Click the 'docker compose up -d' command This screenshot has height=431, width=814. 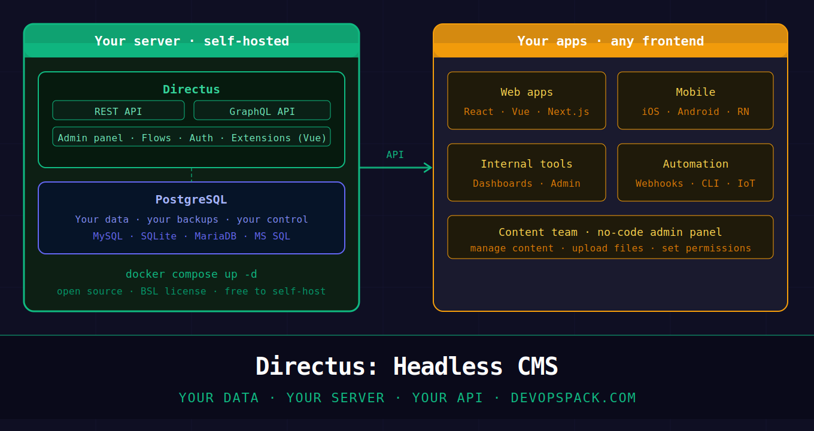(x=192, y=274)
